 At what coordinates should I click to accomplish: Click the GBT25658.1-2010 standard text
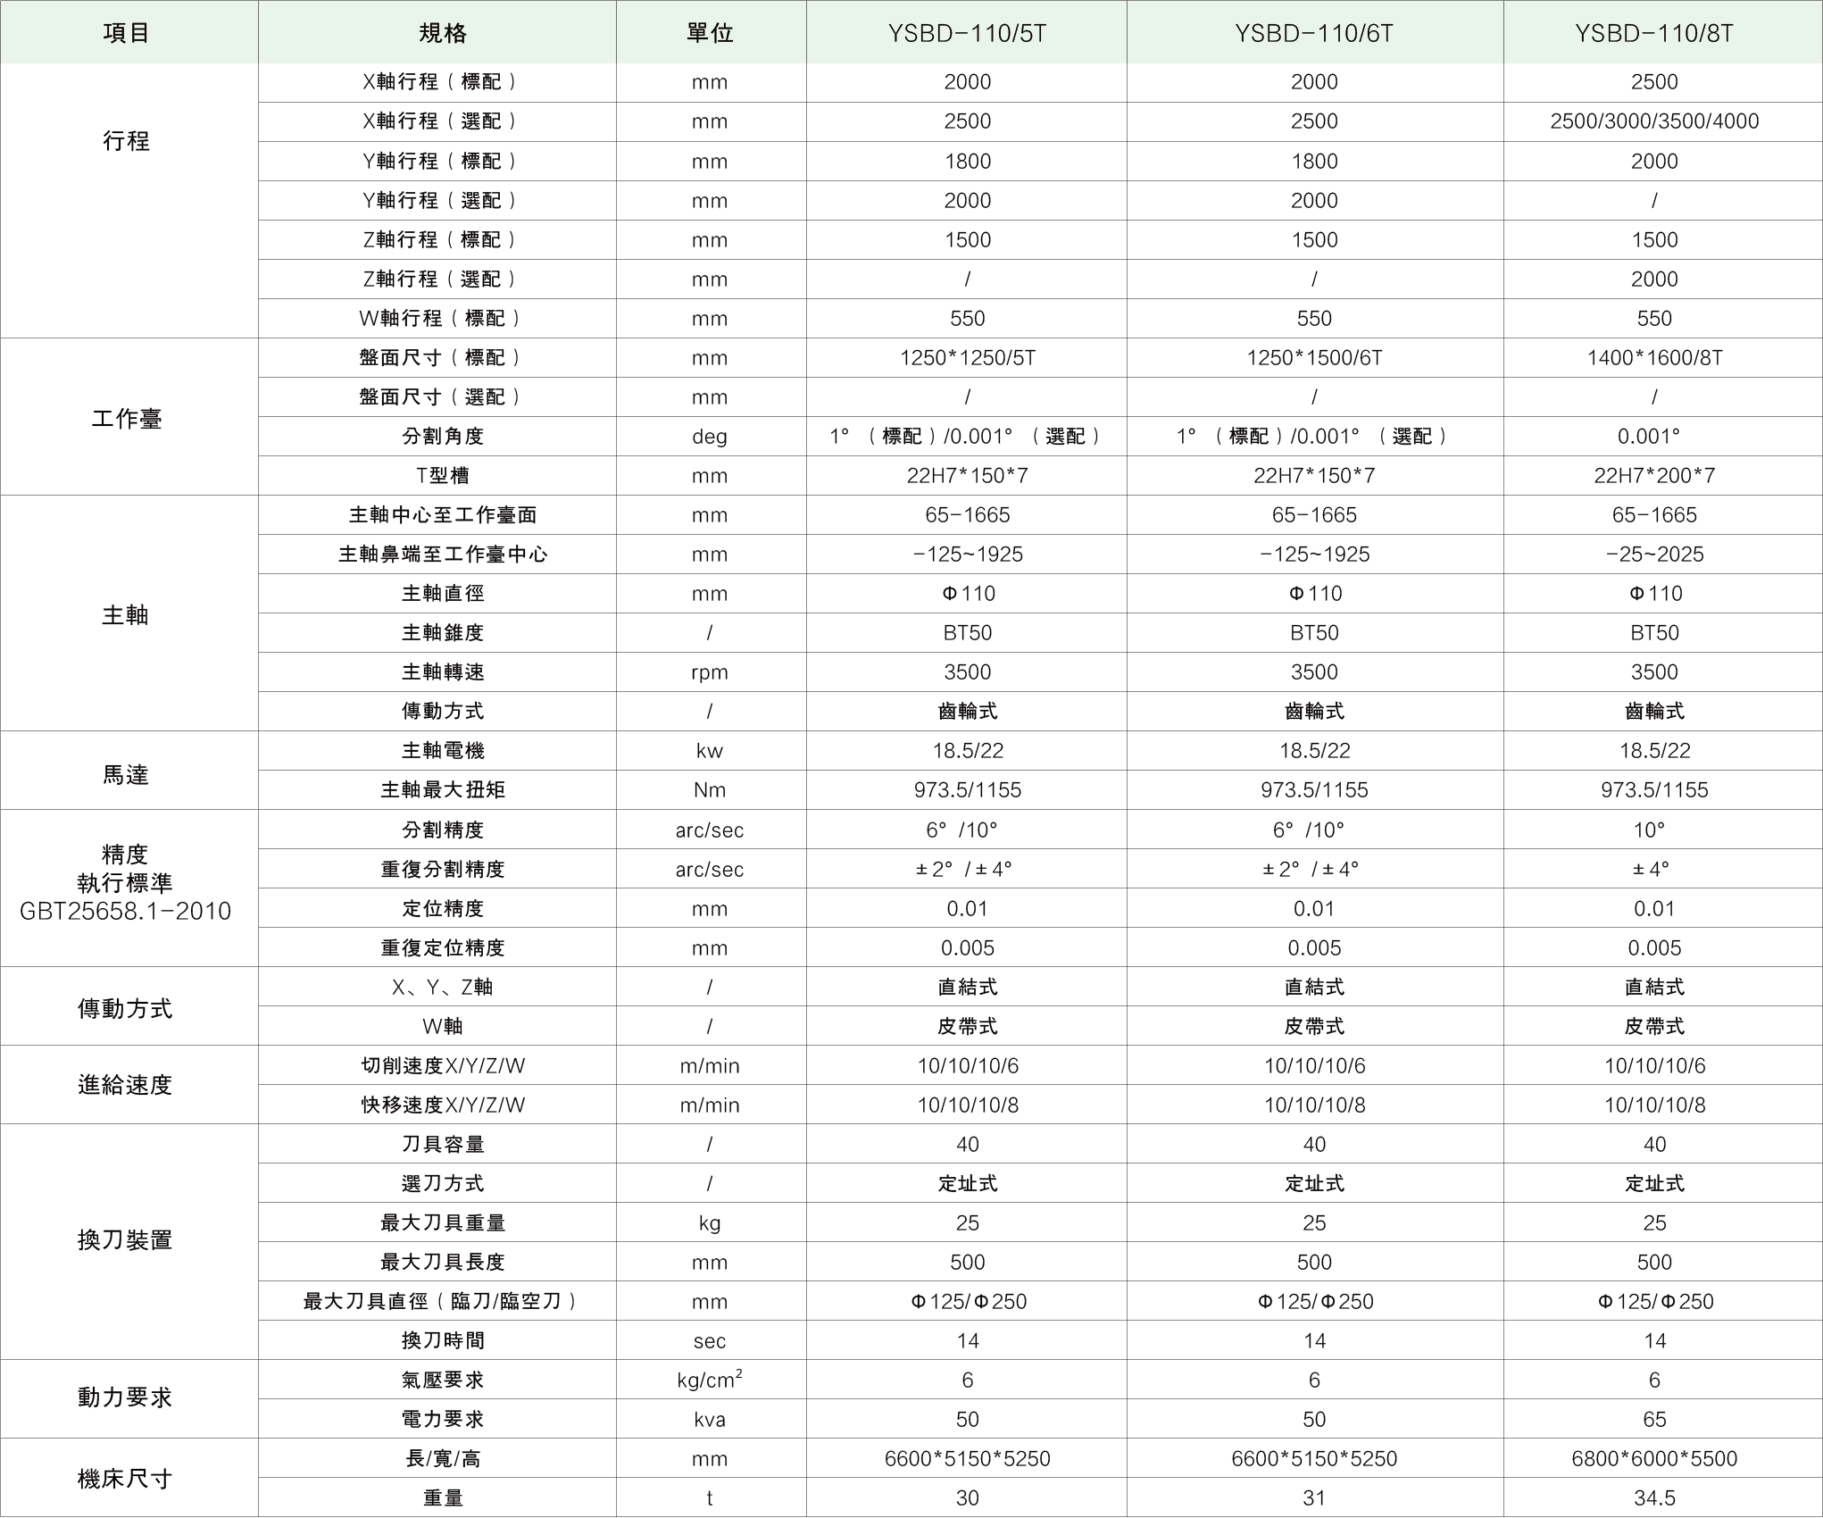[x=126, y=911]
